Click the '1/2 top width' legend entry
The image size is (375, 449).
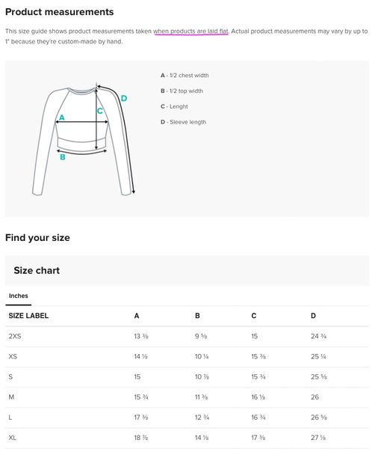182,91
